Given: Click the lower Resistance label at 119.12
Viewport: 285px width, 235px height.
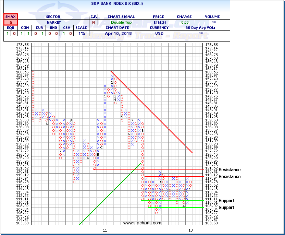Looking at the screenshot, I should click(x=230, y=177).
